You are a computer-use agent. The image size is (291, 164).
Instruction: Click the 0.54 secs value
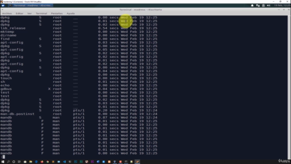108,28
